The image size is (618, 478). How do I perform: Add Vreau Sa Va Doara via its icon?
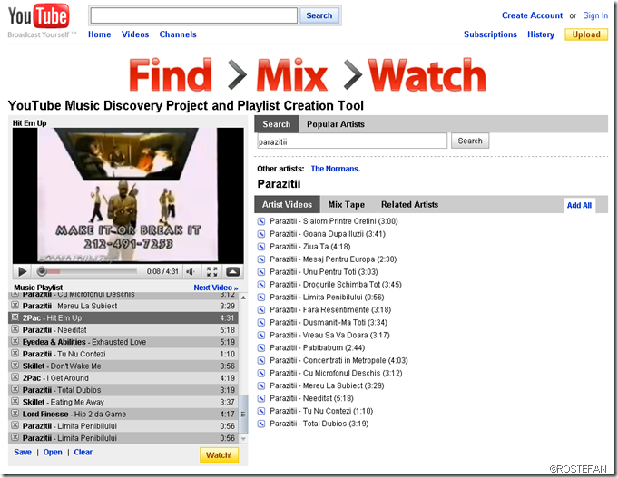(x=261, y=336)
